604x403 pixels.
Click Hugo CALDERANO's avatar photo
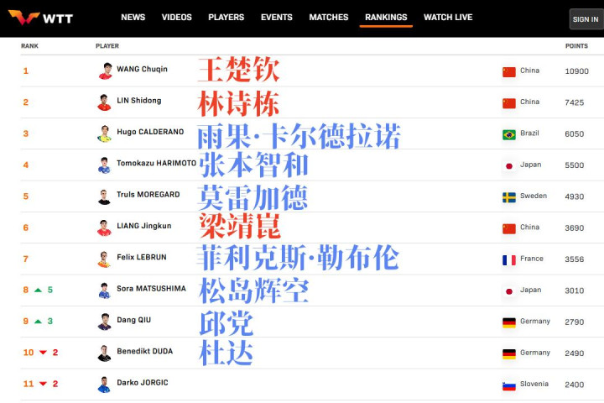pos(104,133)
